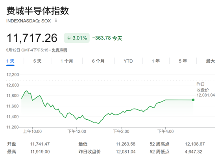Open the three-dot more options menu
218x163 pixels.
[x=56, y=20]
